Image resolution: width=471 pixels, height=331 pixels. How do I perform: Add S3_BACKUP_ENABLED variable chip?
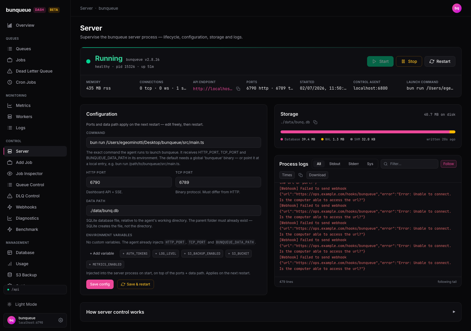point(202,253)
